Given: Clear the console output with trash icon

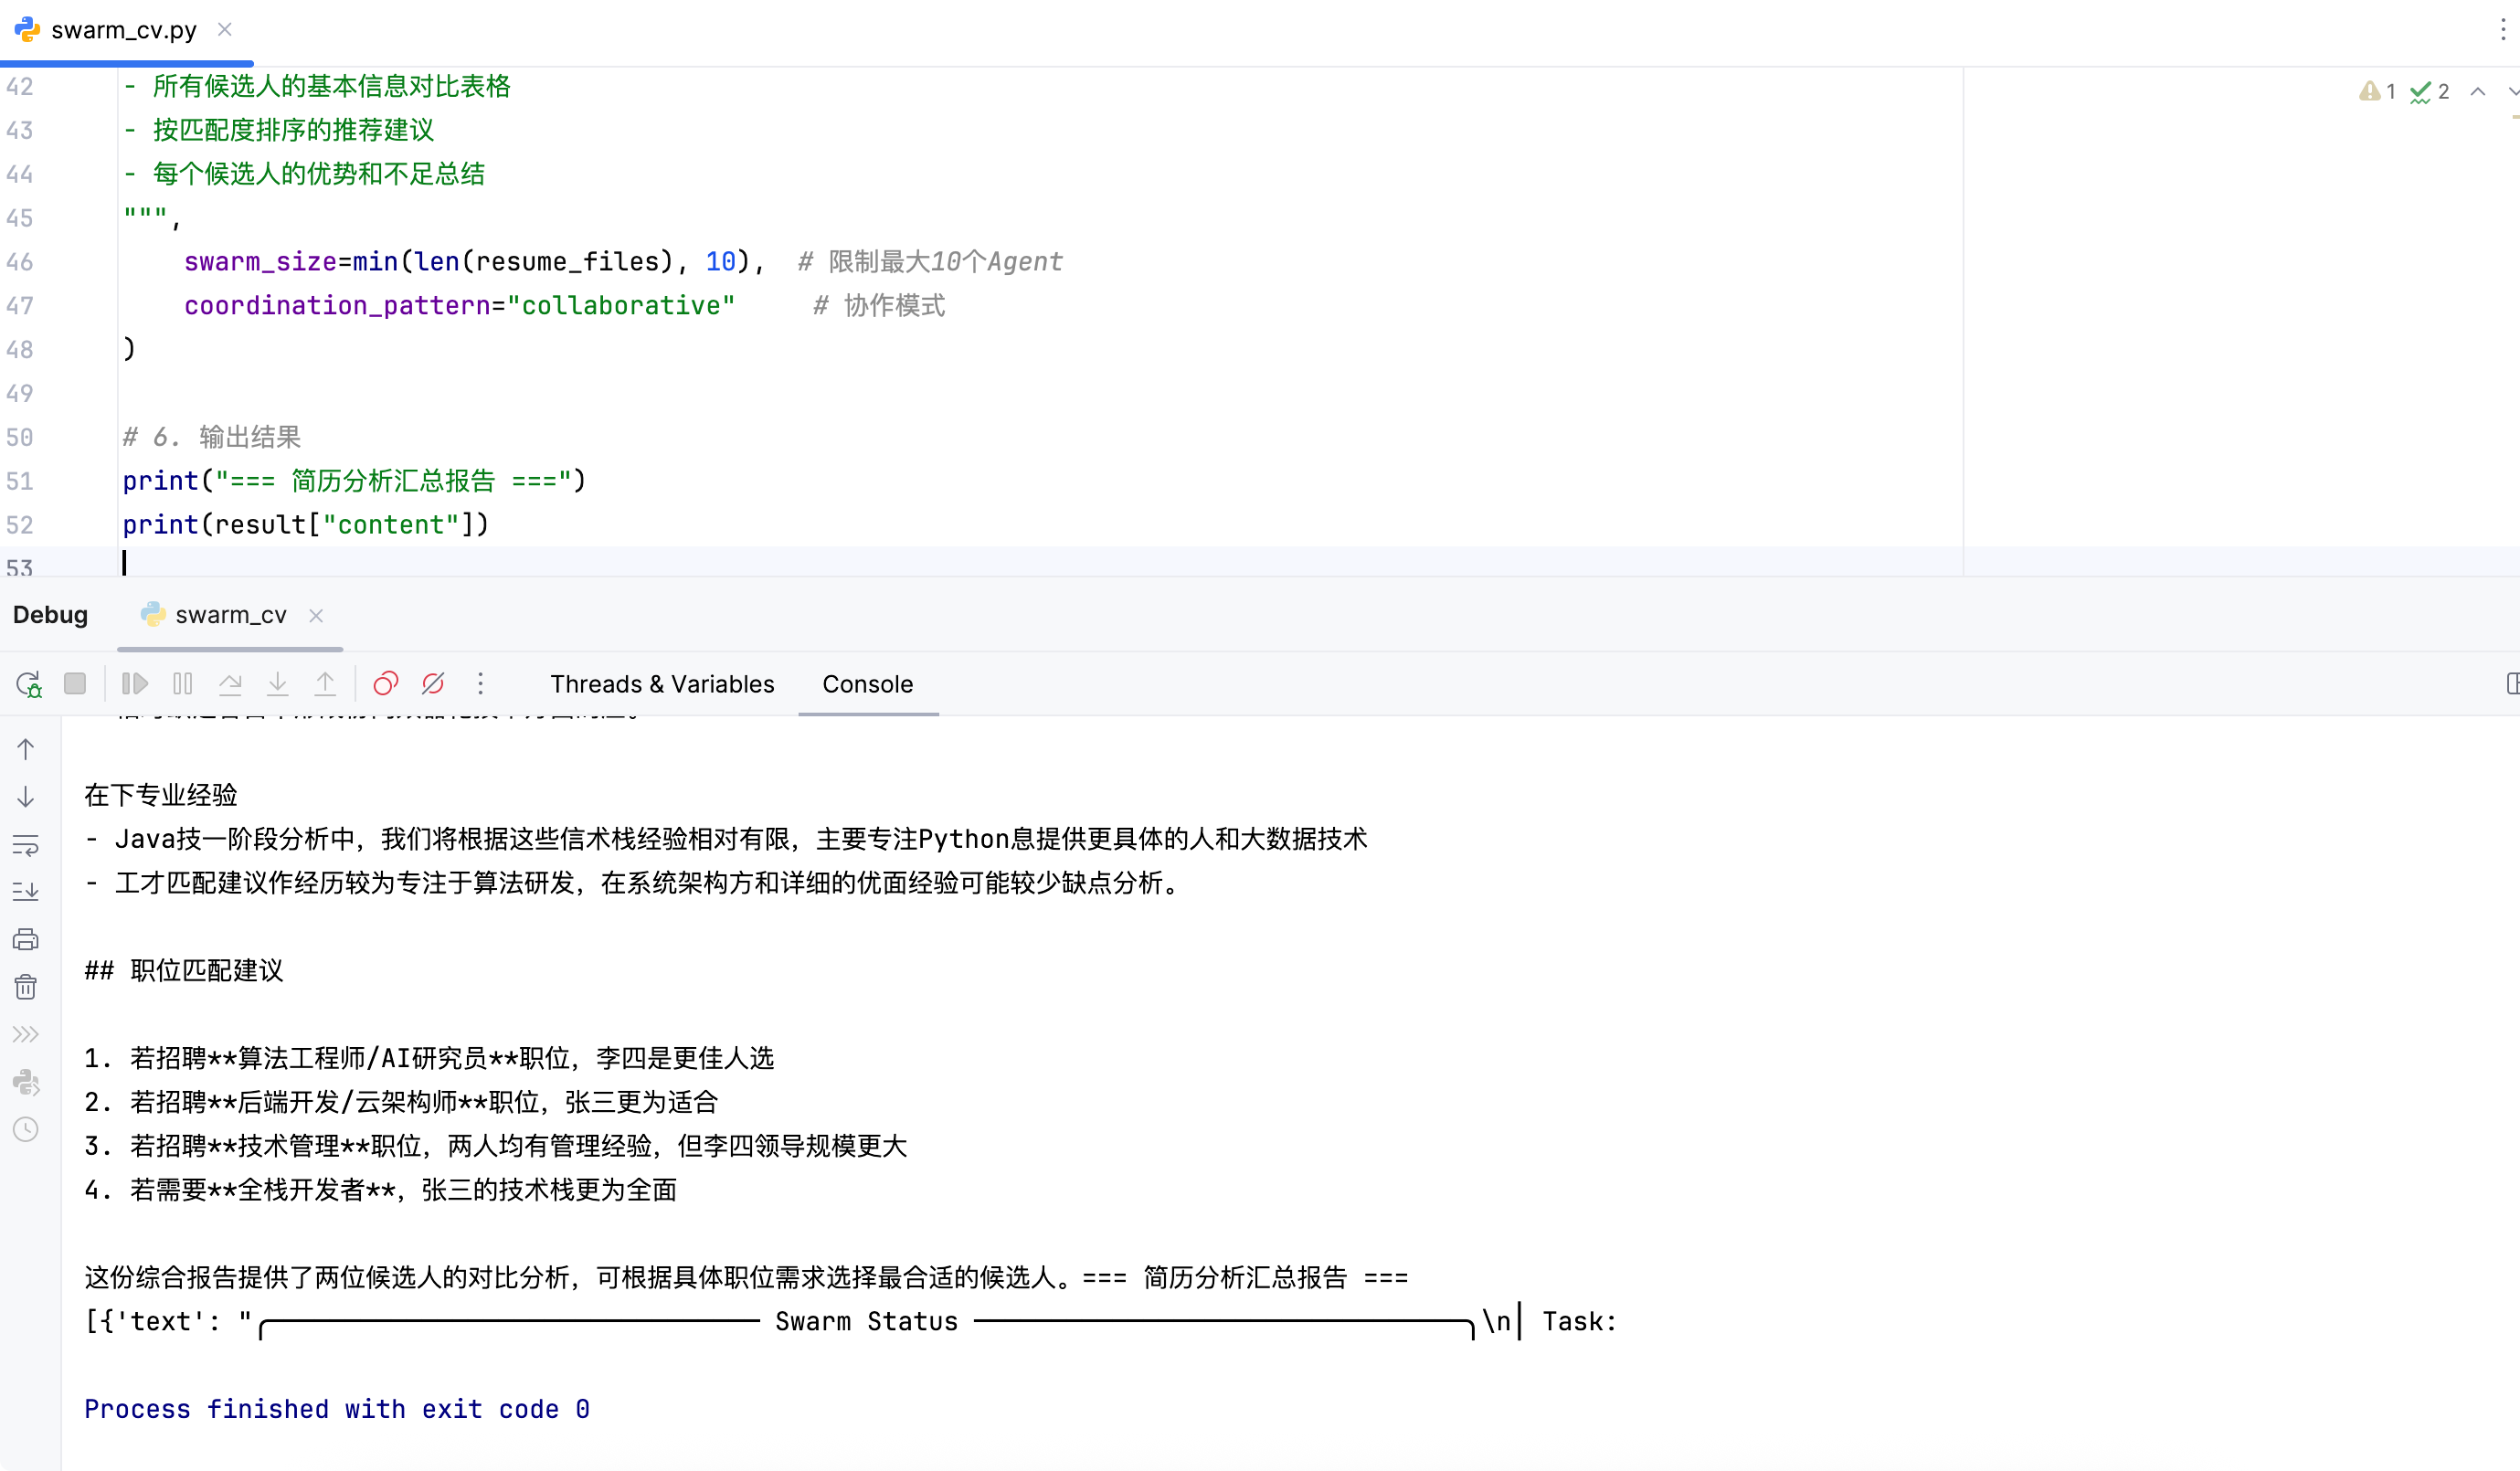Looking at the screenshot, I should (x=26, y=987).
